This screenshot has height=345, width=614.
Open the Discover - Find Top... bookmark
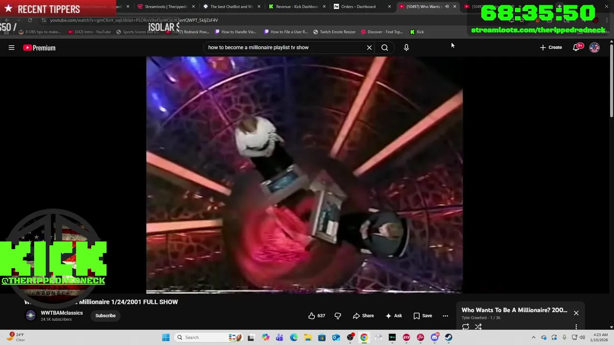pos(381,32)
